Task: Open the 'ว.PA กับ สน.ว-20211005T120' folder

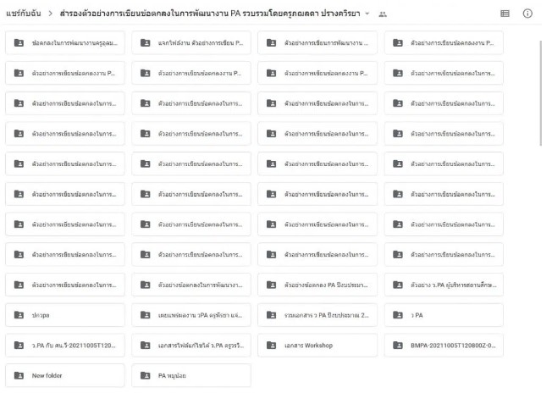Action: coord(65,345)
